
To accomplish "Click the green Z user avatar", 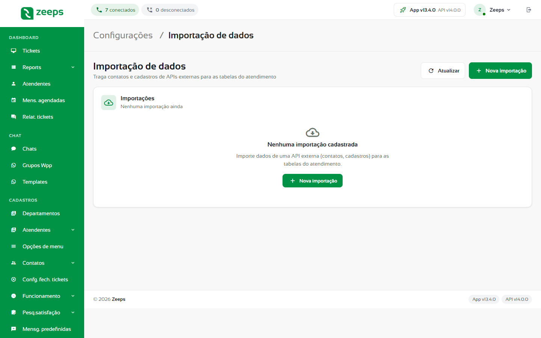I will [480, 10].
